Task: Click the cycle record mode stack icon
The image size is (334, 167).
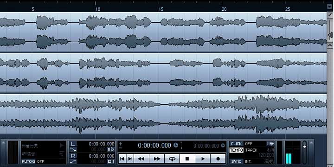Action: click(62, 154)
